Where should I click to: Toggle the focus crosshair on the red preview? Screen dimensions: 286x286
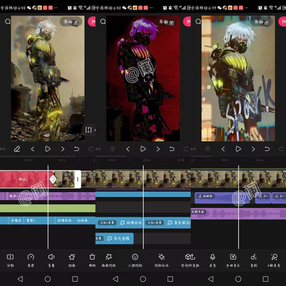pyautogui.click(x=149, y=77)
